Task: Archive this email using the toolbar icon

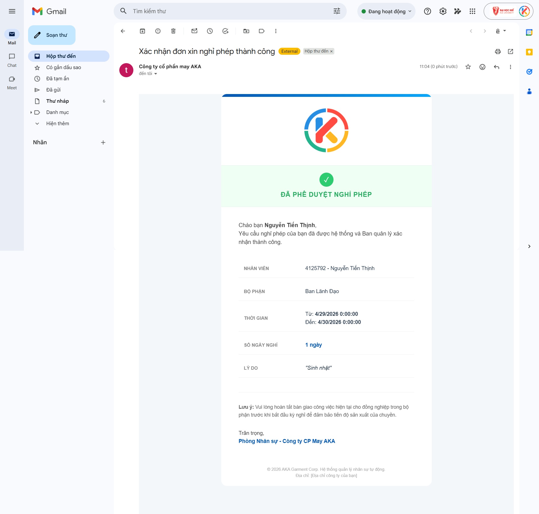Action: click(x=142, y=31)
